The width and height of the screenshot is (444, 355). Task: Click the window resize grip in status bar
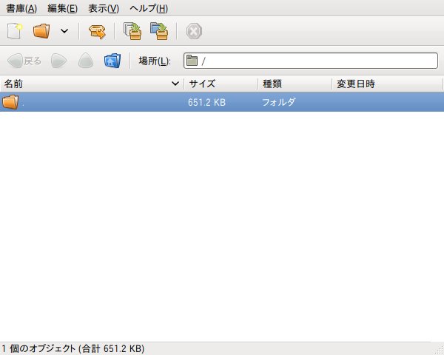(440, 351)
